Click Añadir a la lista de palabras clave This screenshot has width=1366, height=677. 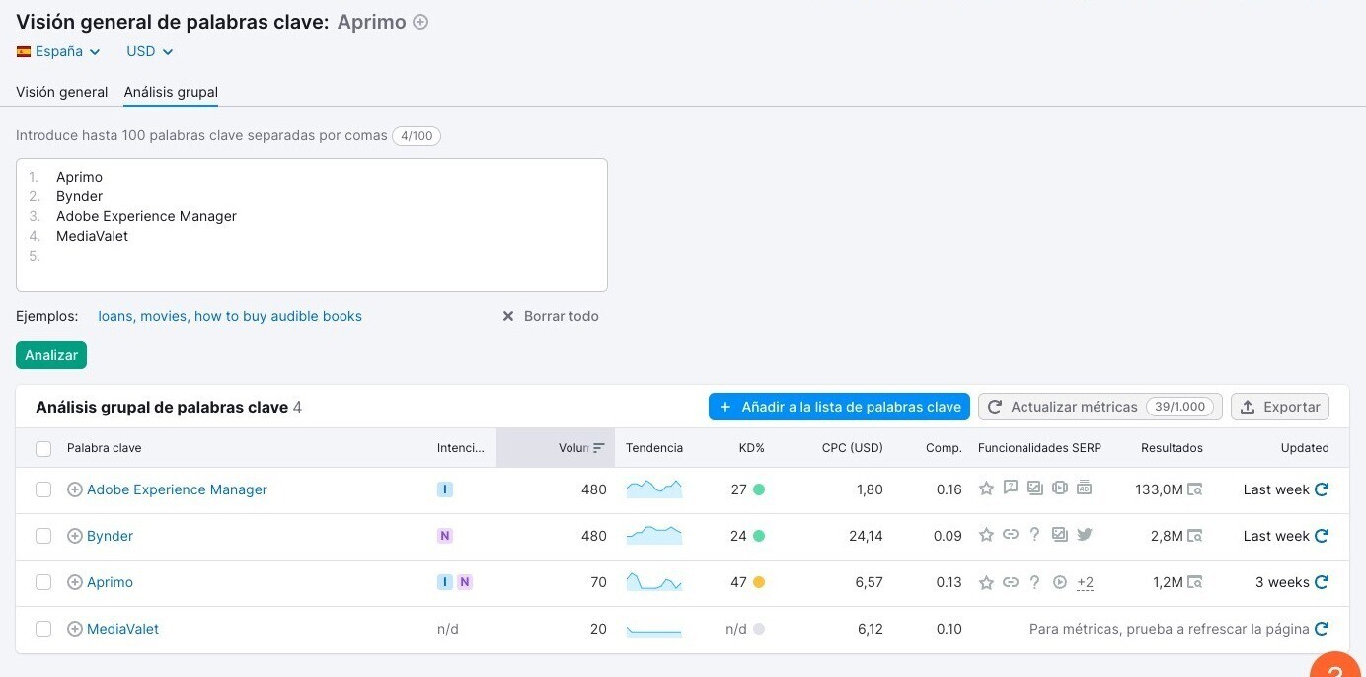[x=838, y=406]
